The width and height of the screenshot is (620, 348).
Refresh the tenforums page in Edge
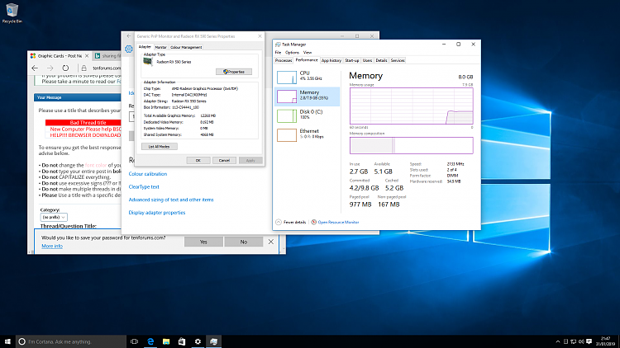(x=65, y=68)
